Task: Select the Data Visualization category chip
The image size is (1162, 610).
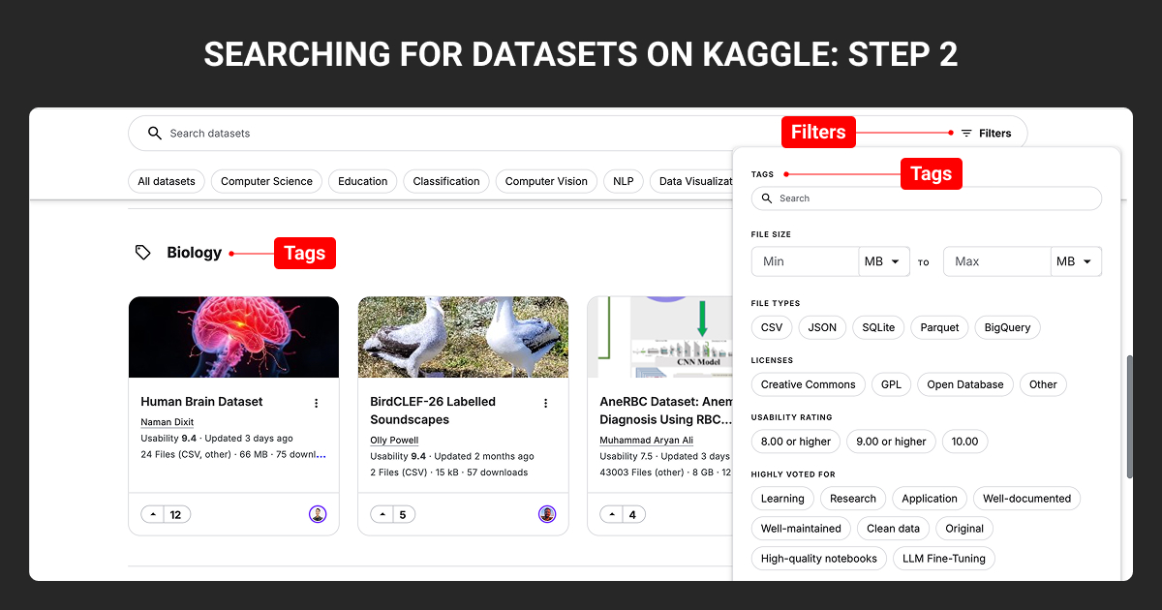Action: click(691, 181)
